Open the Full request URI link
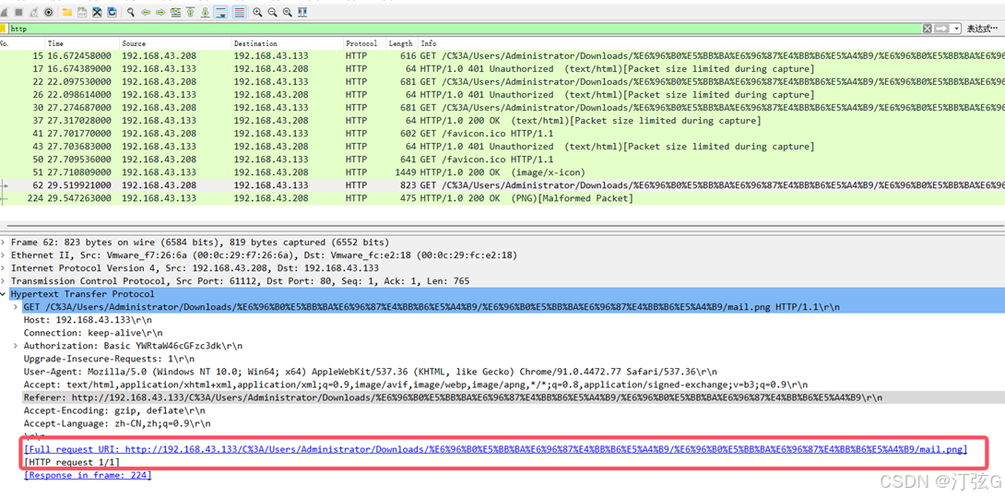Image resolution: width=1005 pixels, height=497 pixels. [495, 450]
